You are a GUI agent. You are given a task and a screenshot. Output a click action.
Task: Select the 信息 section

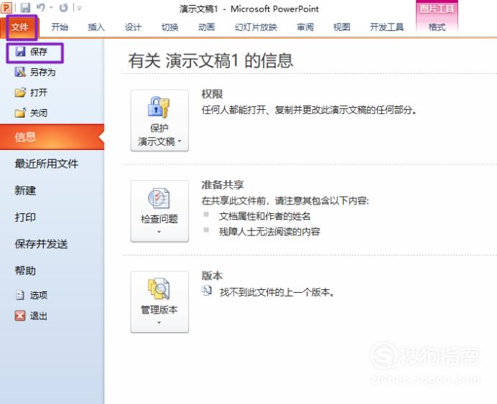click(52, 137)
